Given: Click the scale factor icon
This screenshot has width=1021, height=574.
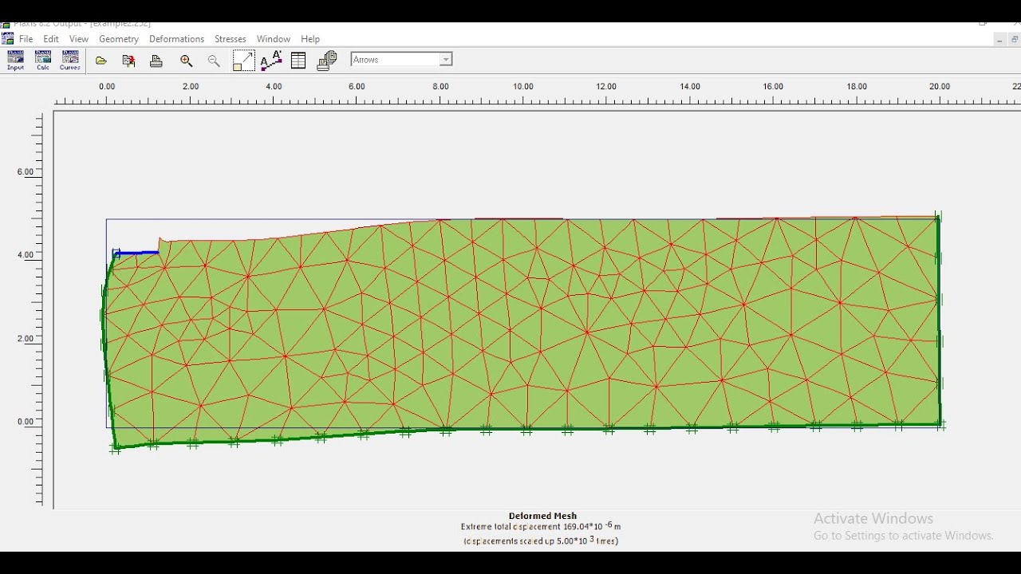Looking at the screenshot, I should tap(243, 61).
